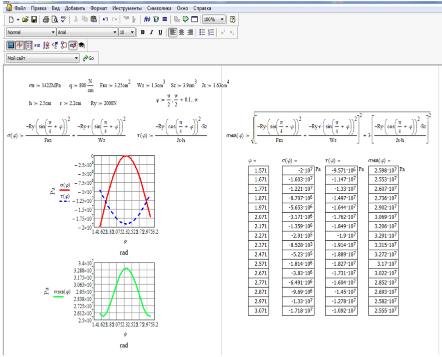Open the Matrix palette icon

(x=29, y=45)
